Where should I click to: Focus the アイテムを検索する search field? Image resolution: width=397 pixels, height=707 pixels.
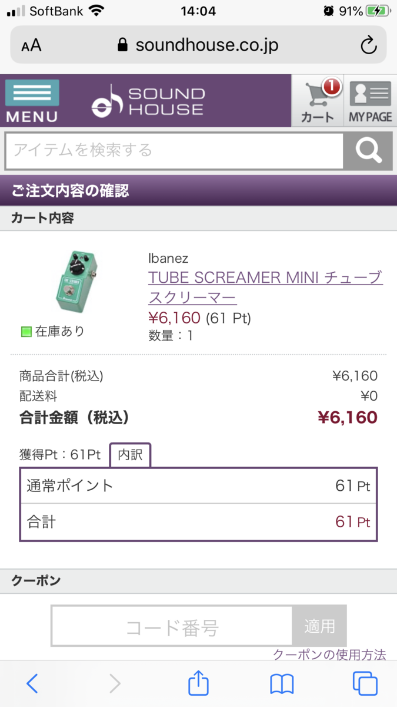coord(174,151)
